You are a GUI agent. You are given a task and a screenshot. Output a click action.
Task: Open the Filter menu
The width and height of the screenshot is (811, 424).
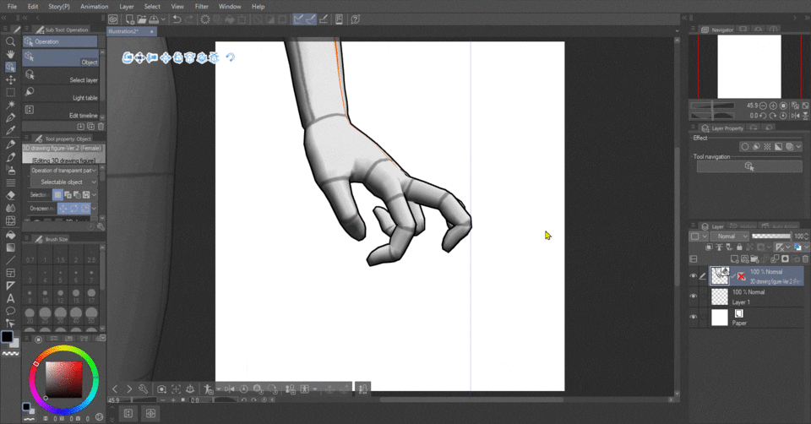coord(202,6)
